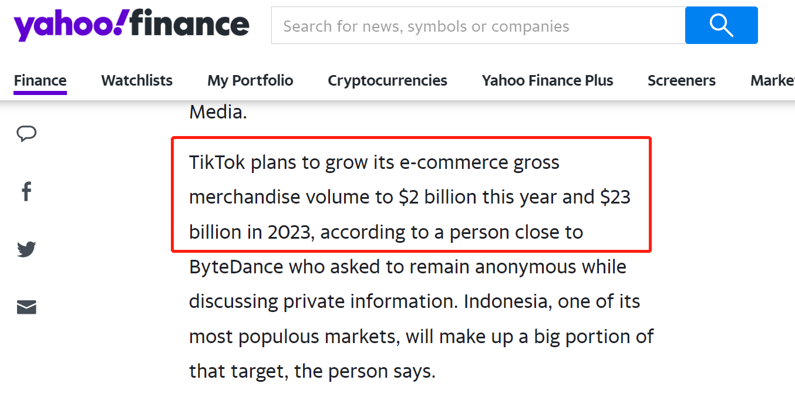Open comments via the speech bubble icon
The width and height of the screenshot is (795, 400).
point(26,134)
